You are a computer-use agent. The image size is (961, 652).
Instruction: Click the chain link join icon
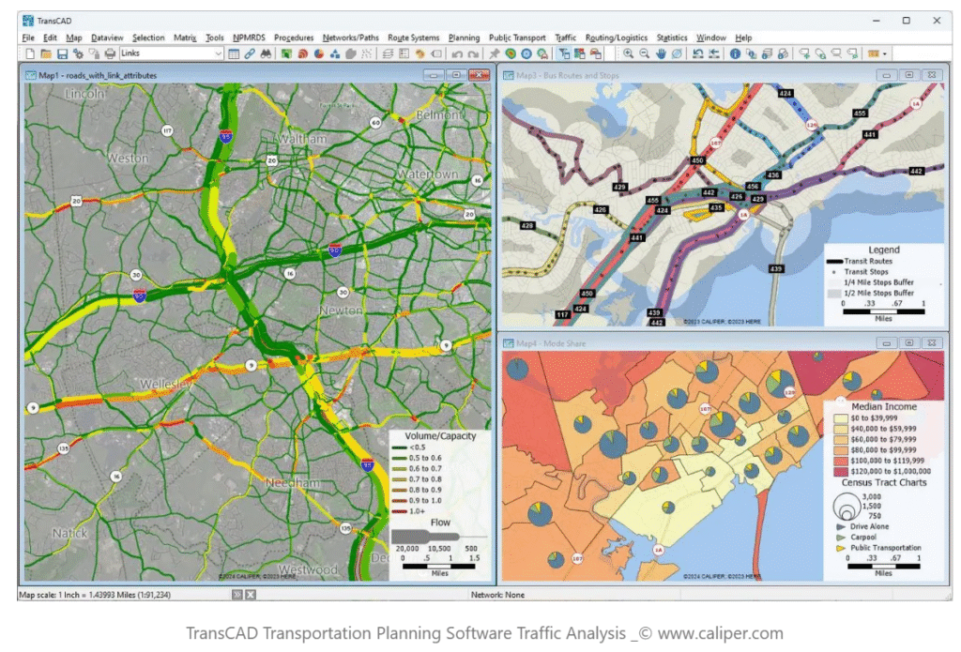click(x=250, y=53)
